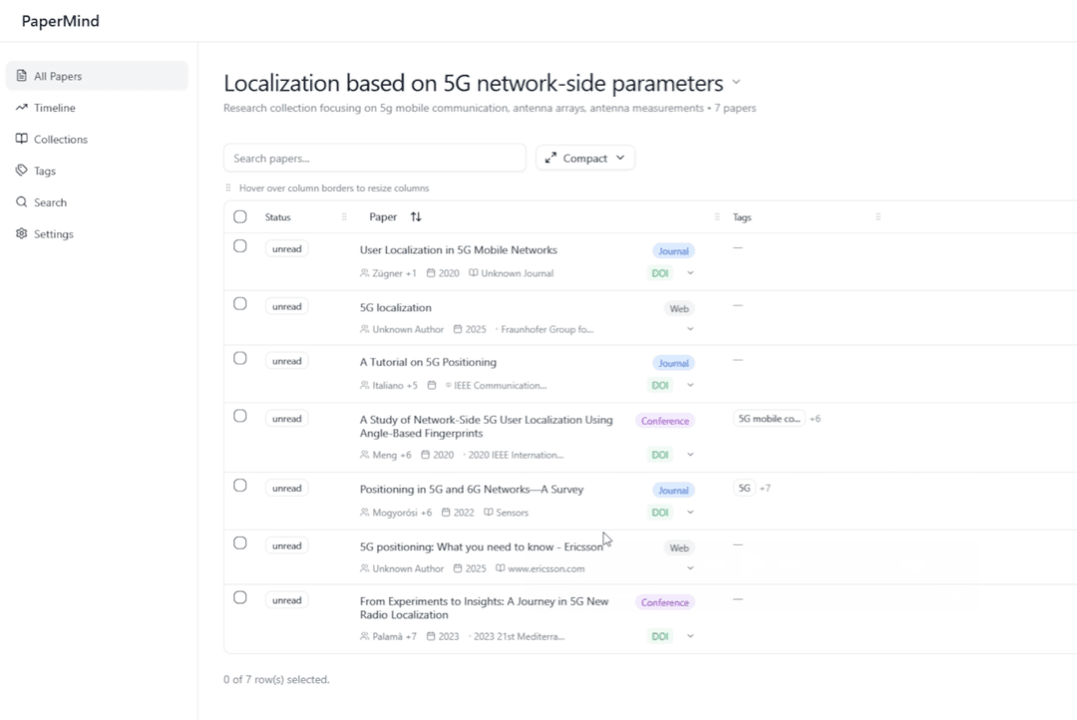The width and height of the screenshot is (1077, 720).
Task: Click the +6 additional tags indicator
Action: pos(815,419)
